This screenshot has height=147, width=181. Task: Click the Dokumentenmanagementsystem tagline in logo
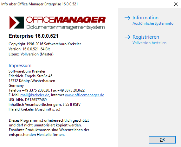66,27
